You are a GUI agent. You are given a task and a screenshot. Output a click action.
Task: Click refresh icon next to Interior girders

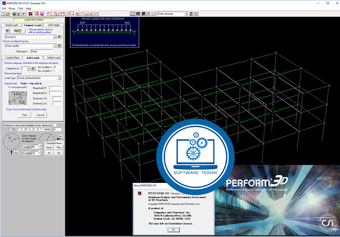[60, 46]
